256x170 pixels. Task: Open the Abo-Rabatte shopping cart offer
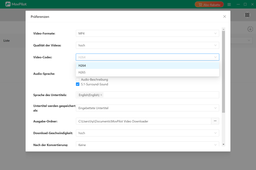[x=209, y=4]
